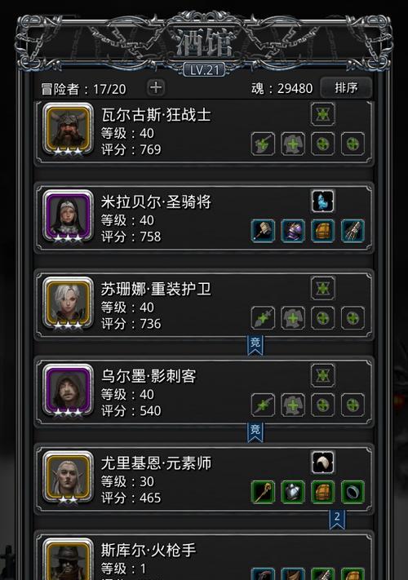Select 尤里基恩·元素师's fang accessory icon
408x580 pixels.
[x=323, y=462]
